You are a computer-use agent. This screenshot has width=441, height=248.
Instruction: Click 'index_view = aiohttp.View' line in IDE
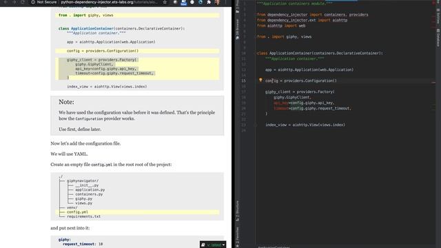click(305, 125)
